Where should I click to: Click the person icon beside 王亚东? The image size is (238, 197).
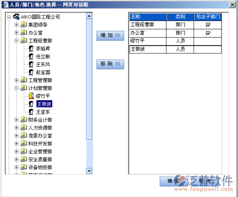coord(31,112)
